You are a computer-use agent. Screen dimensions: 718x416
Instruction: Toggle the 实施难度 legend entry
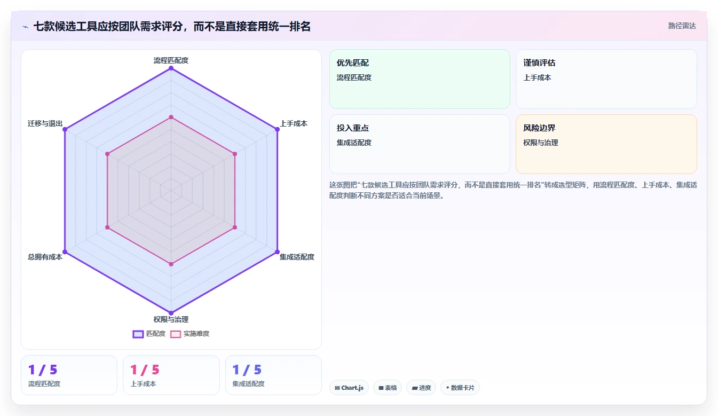tap(190, 334)
